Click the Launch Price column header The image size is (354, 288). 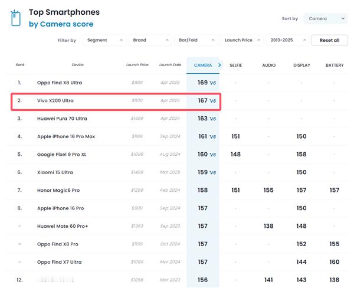click(137, 65)
